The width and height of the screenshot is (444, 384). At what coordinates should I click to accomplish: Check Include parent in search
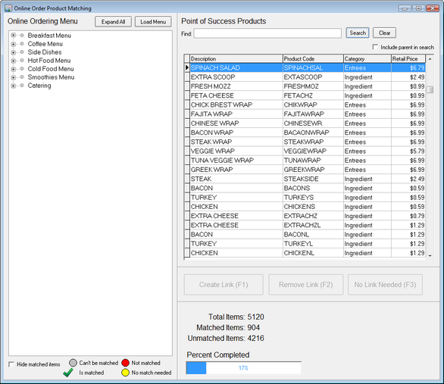[x=375, y=47]
